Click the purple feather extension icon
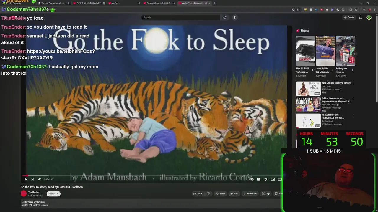The width and height of the screenshot is (378, 212). [332, 9]
